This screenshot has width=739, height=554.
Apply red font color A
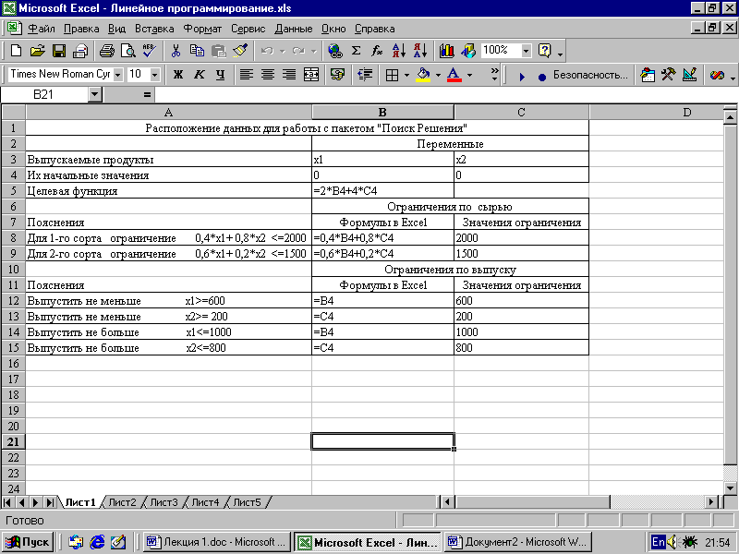[454, 75]
